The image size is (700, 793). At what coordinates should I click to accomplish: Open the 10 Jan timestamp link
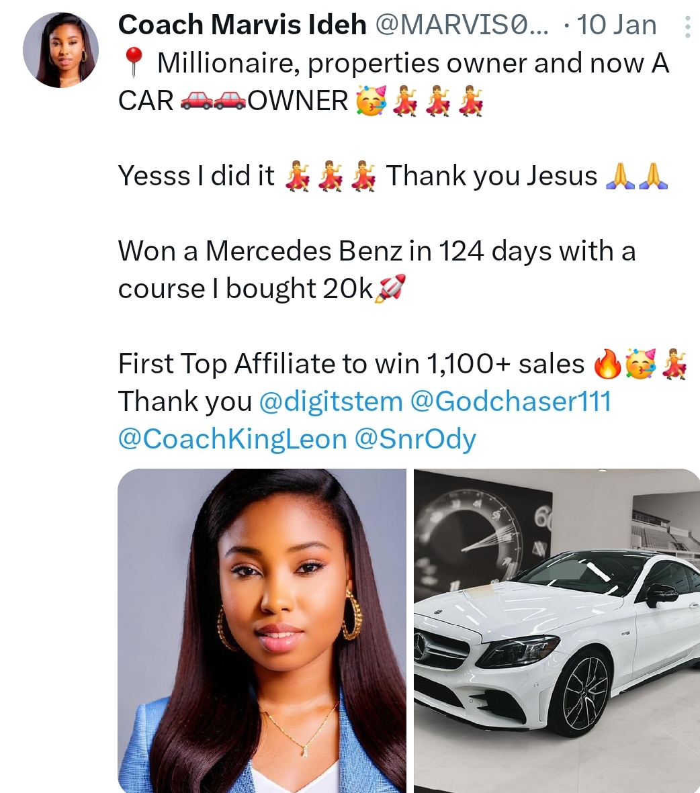pyautogui.click(x=616, y=26)
